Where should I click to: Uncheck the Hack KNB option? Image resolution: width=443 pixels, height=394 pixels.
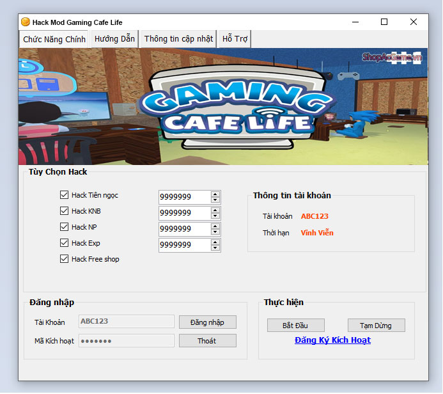64,211
